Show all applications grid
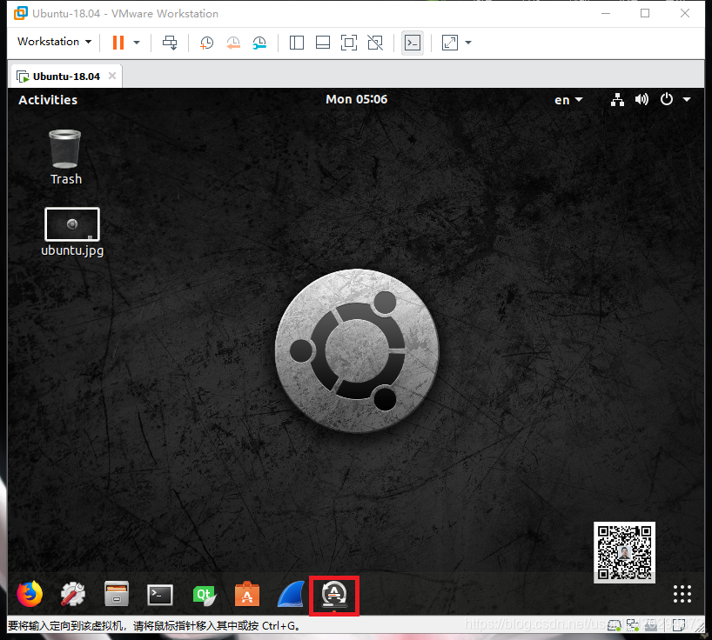Image resolution: width=712 pixels, height=640 pixels. coord(682,594)
